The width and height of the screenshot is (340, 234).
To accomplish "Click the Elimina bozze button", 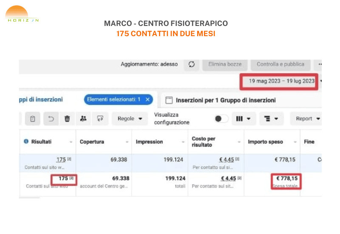I will [x=225, y=64].
